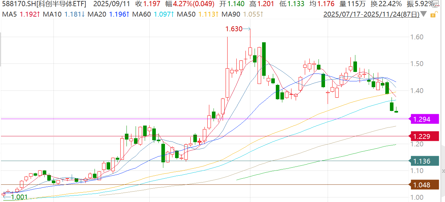Select the red 1.229 price line tag
The image size is (445, 202).
422,137
